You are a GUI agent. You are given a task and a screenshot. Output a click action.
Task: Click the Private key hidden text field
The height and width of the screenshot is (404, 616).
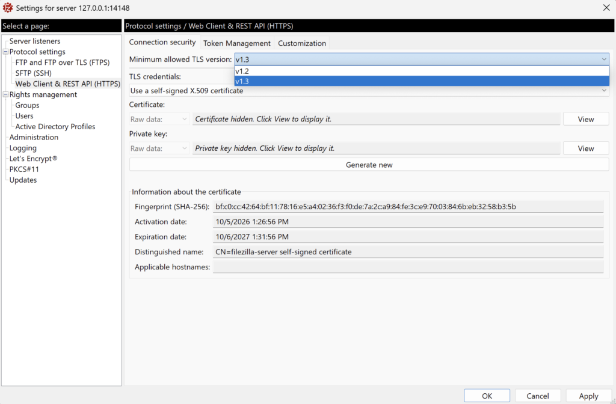376,148
